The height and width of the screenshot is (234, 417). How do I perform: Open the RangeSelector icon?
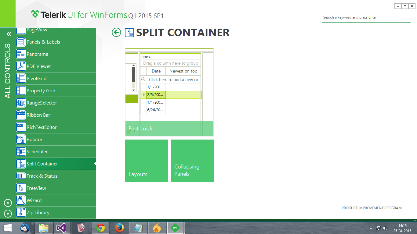pos(21,103)
